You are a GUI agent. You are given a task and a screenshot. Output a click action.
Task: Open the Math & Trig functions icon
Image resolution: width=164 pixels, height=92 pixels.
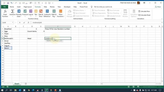[x=54, y=11]
